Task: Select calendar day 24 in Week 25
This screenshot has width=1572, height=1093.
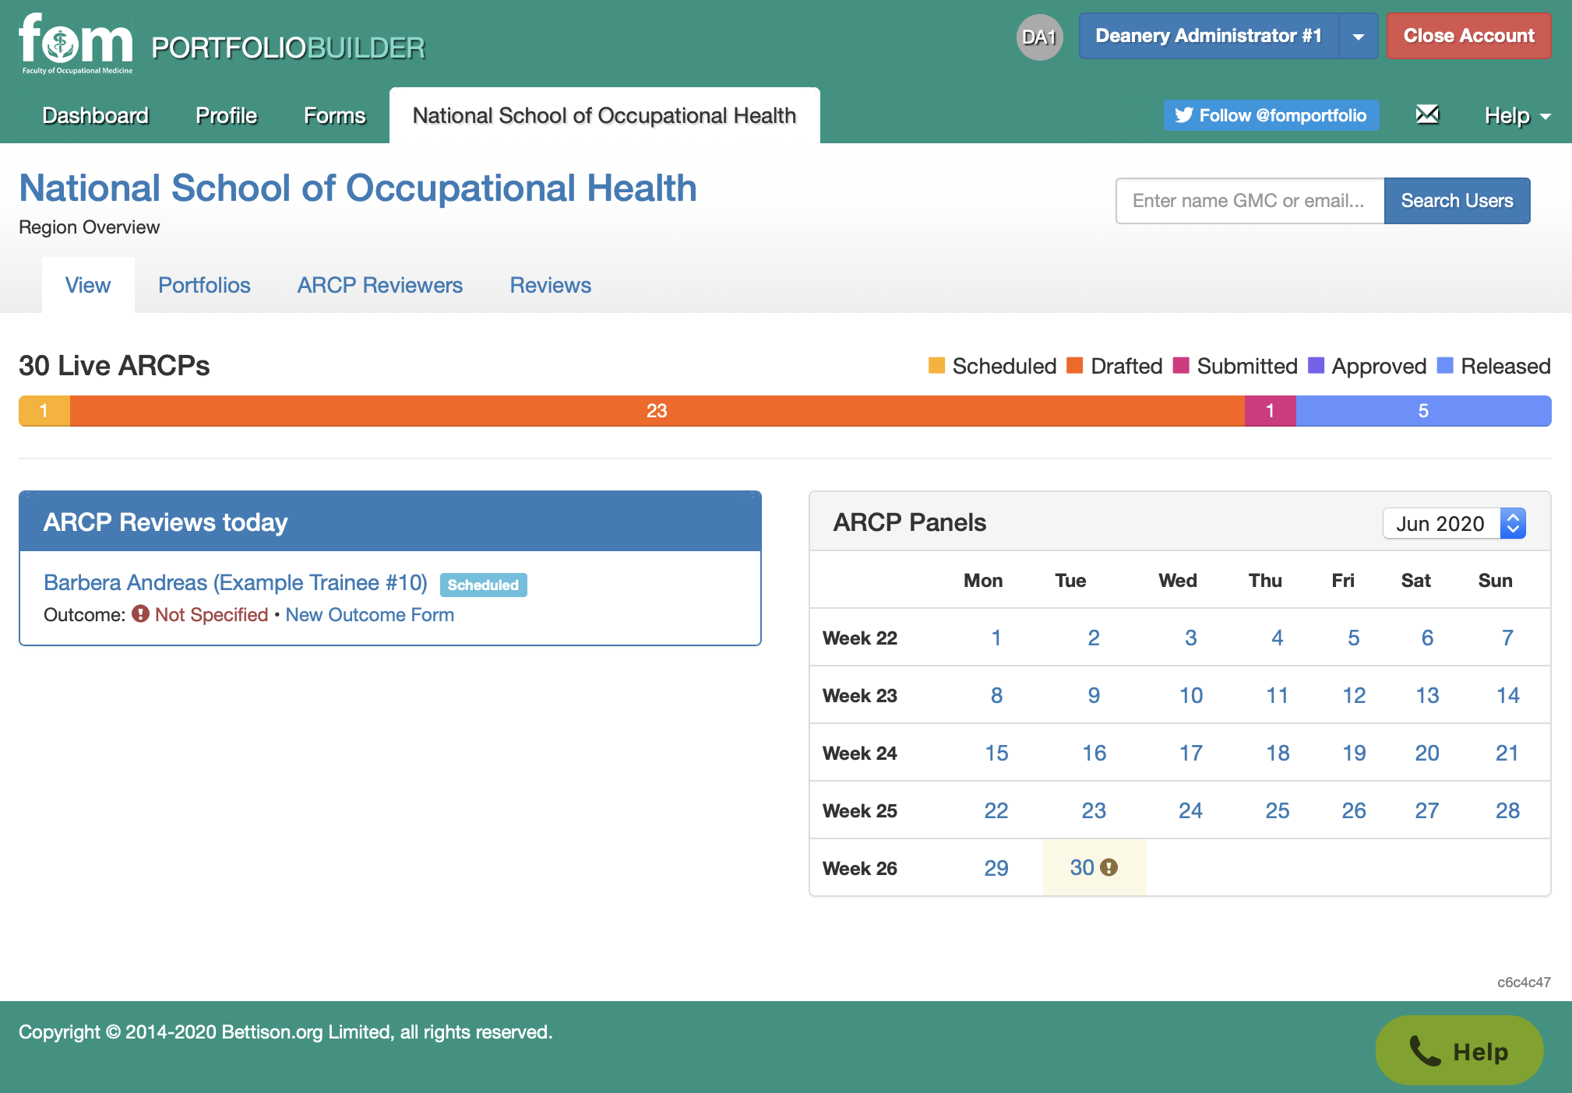Action: [x=1190, y=810]
